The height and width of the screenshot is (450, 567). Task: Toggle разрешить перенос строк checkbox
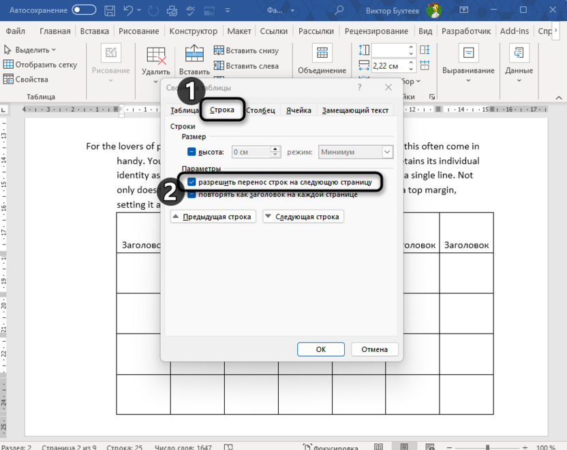(191, 182)
